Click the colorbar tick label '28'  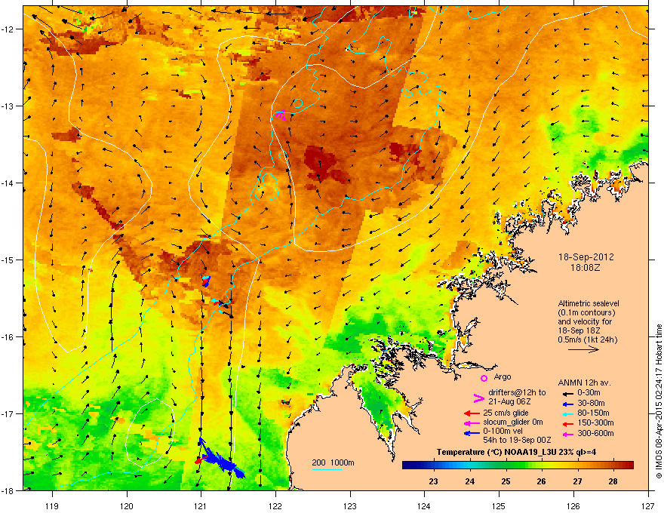click(613, 481)
